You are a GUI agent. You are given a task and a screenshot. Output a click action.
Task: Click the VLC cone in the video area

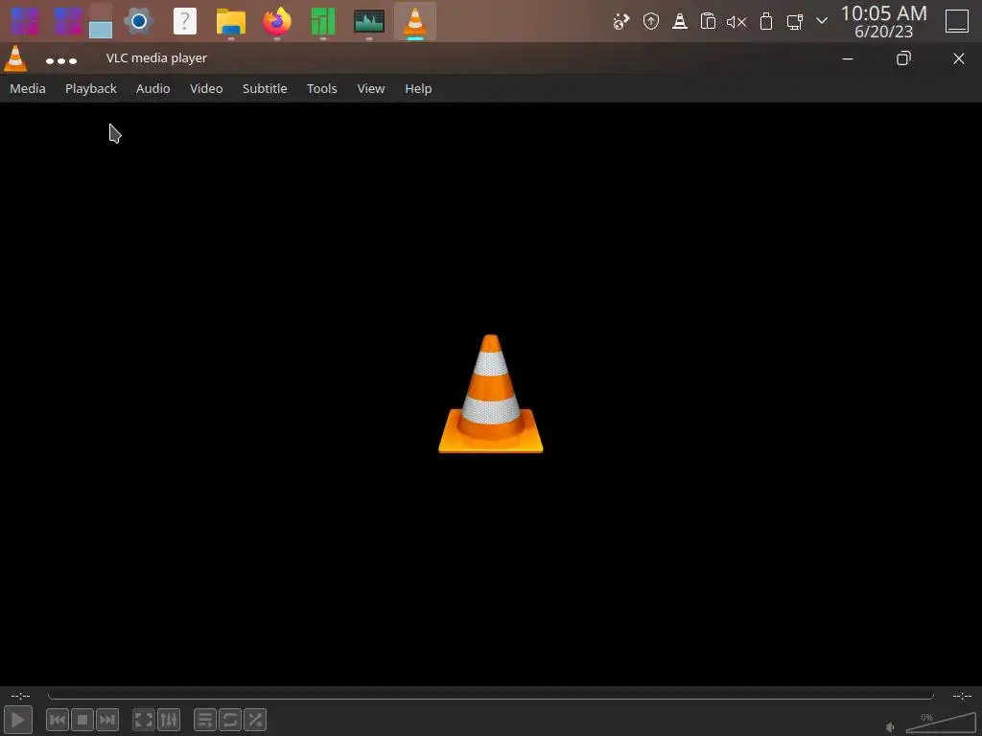[490, 394]
